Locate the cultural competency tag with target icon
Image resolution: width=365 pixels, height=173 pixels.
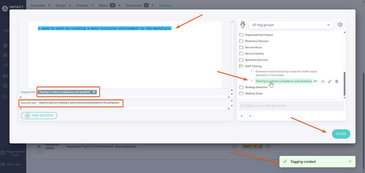point(323,81)
